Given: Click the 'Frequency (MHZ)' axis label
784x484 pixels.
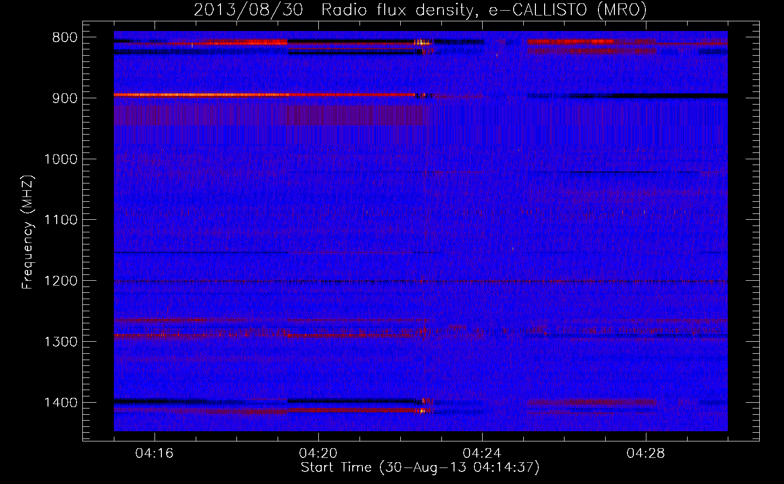Looking at the screenshot, I should click(27, 232).
